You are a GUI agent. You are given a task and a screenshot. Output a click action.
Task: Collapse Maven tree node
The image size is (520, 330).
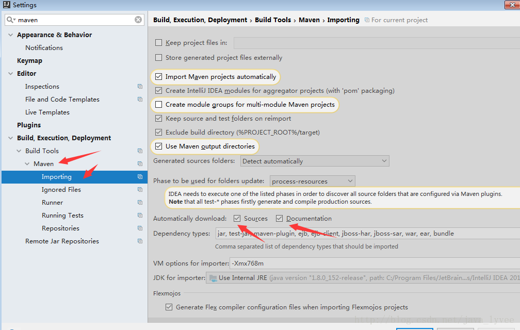tap(27, 163)
